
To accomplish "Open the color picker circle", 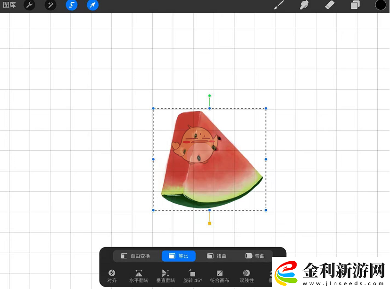I will (x=380, y=5).
